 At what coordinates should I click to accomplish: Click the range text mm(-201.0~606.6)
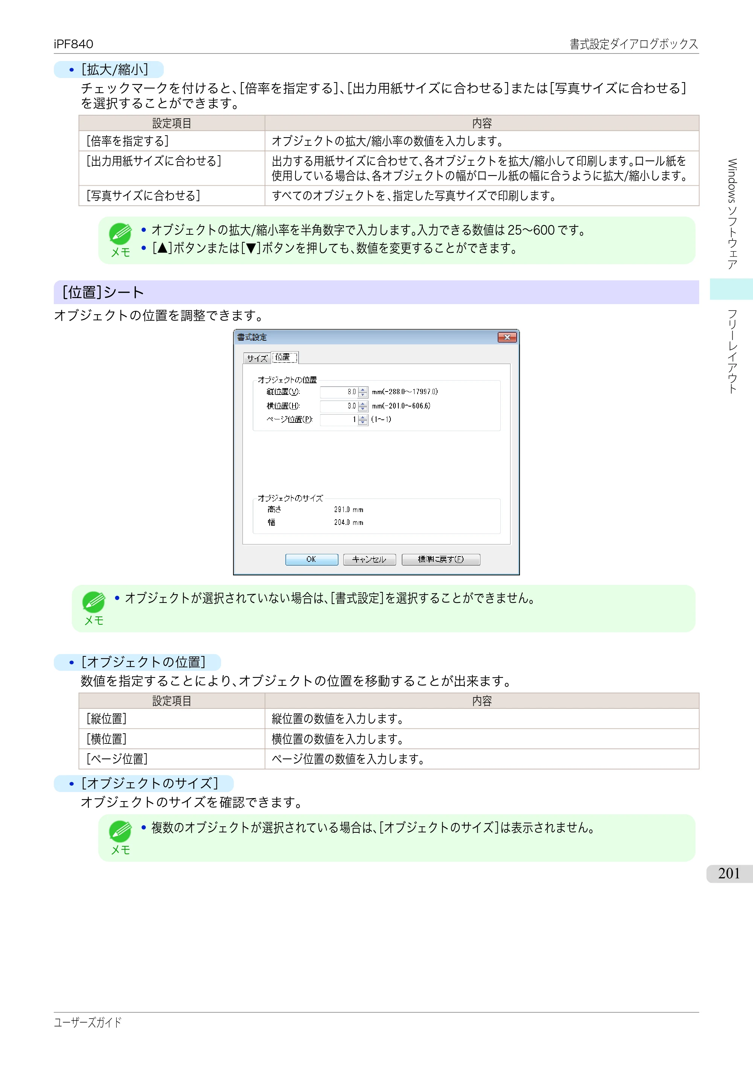coord(401,406)
